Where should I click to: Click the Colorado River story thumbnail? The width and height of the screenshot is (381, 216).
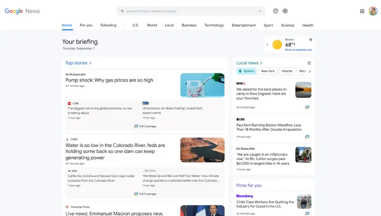coord(202,150)
